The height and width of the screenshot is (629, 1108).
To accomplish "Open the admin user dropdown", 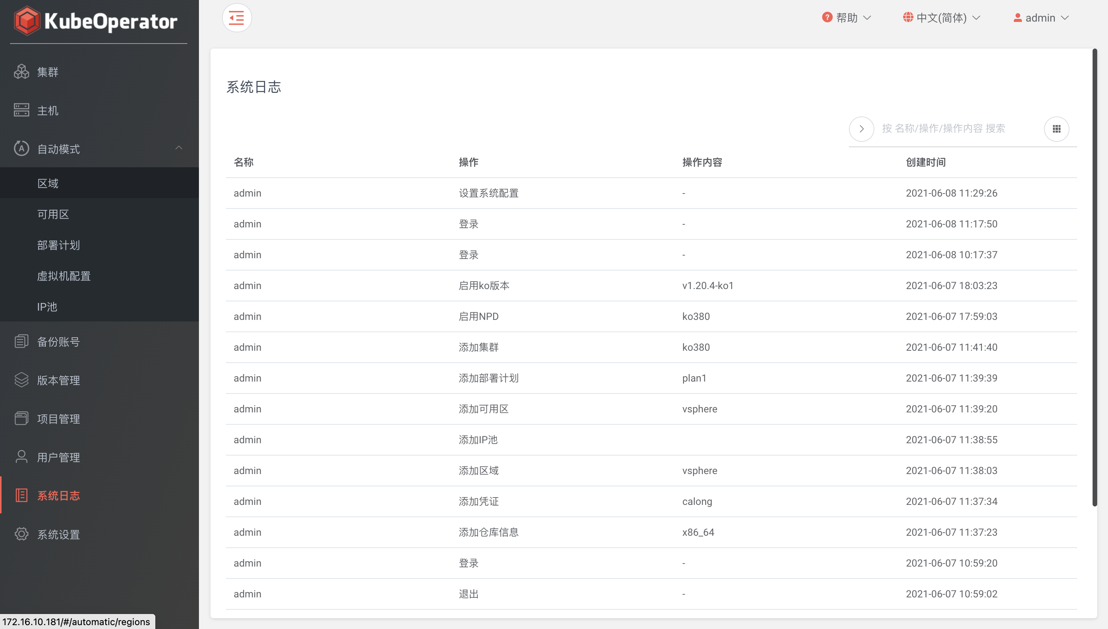I will click(x=1041, y=18).
